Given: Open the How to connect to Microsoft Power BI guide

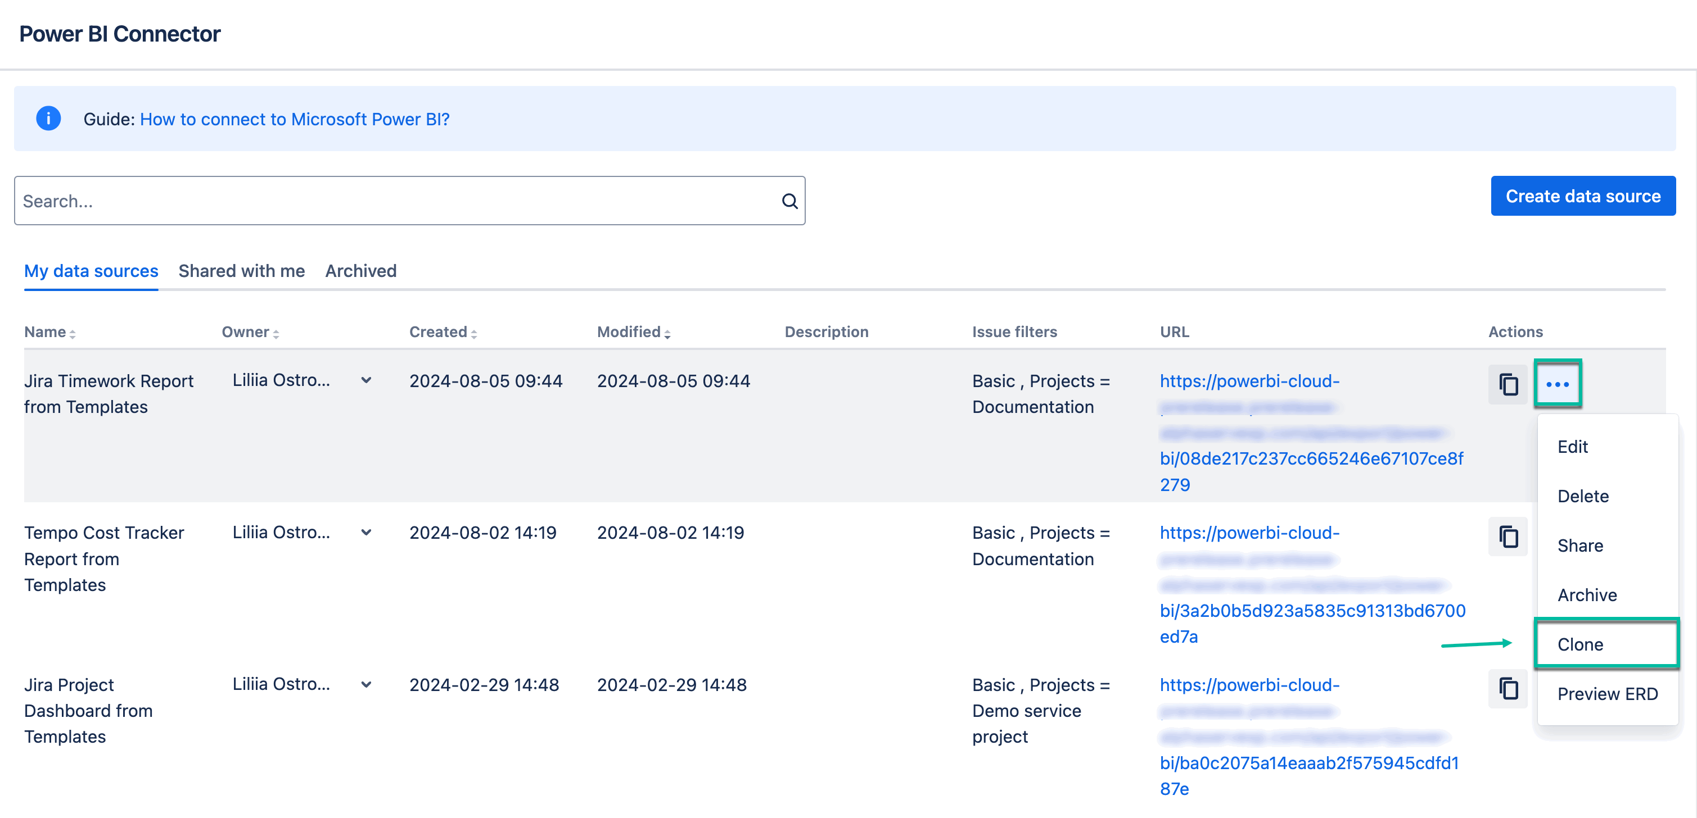Looking at the screenshot, I should pyautogui.click(x=295, y=119).
